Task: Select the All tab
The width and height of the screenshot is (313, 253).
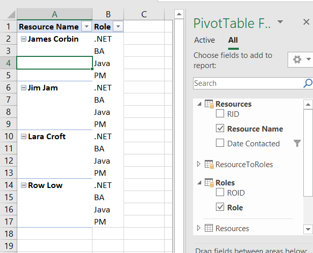Action: [233, 40]
